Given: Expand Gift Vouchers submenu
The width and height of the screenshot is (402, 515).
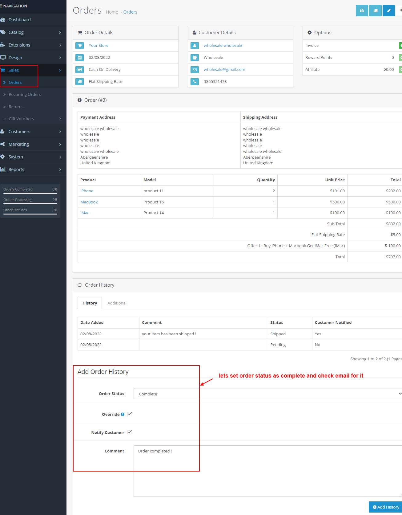Looking at the screenshot, I should point(31,119).
